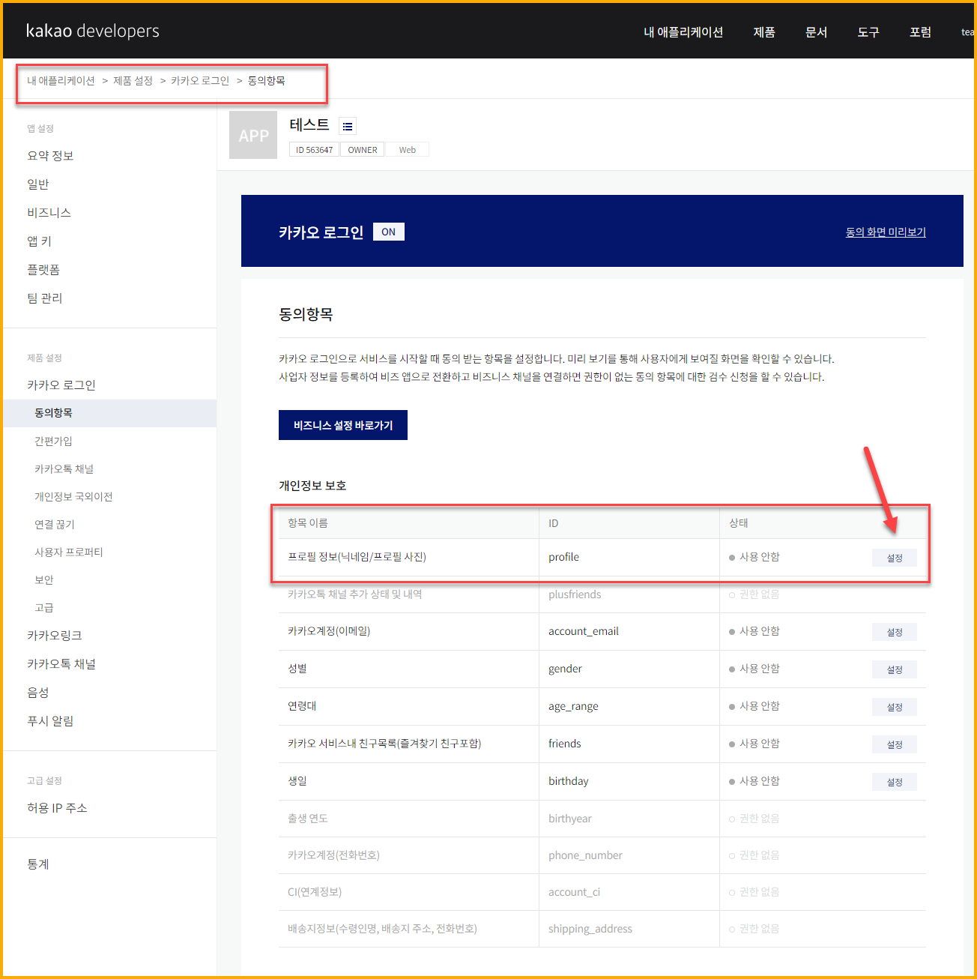Open 카카오링크 in sidebar
Screen dimensions: 977x979
point(55,636)
